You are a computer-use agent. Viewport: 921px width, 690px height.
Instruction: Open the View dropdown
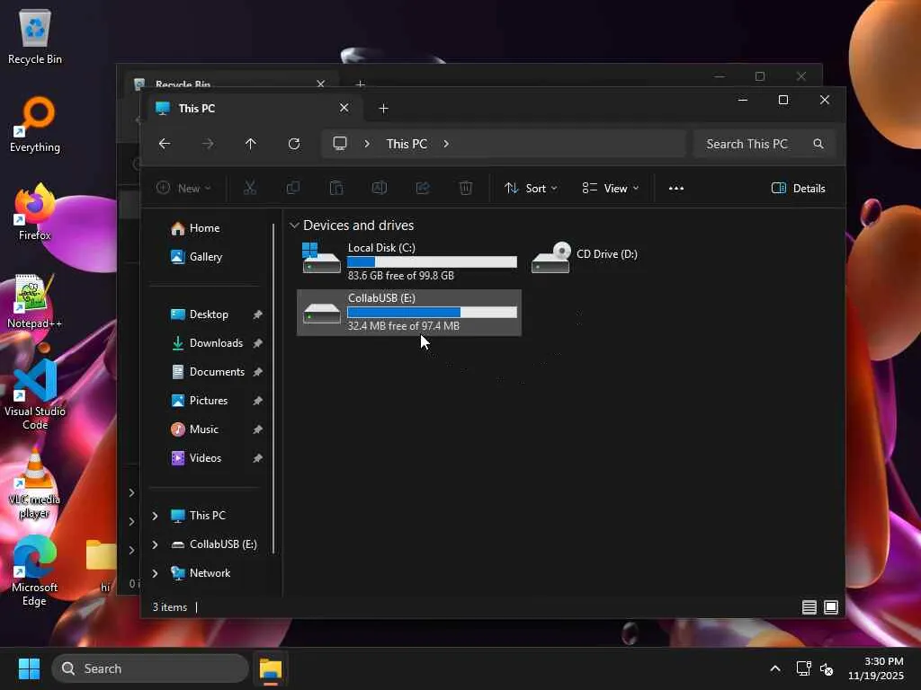pos(611,189)
